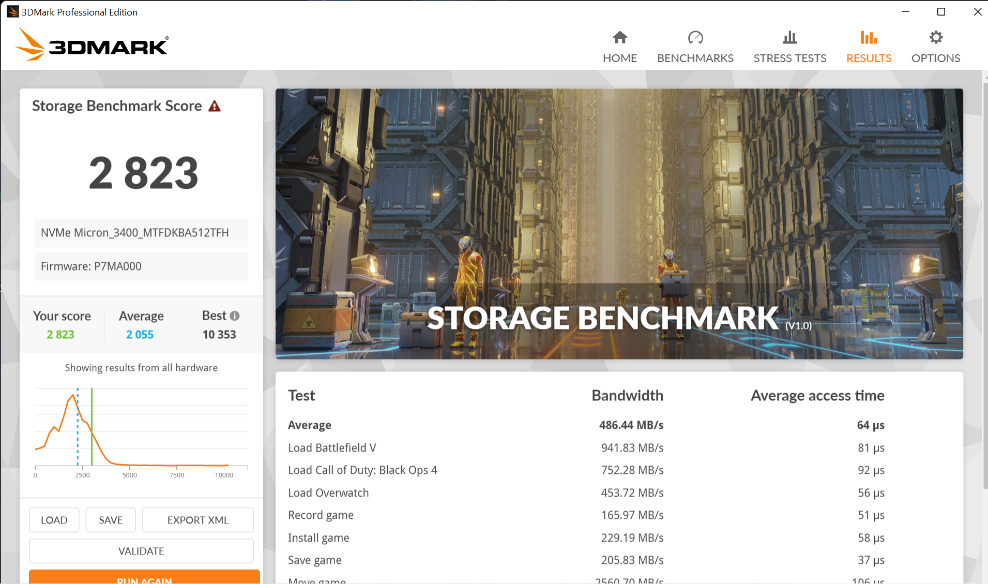Click the Test column header
Viewport: 988px width, 584px height.
click(301, 396)
